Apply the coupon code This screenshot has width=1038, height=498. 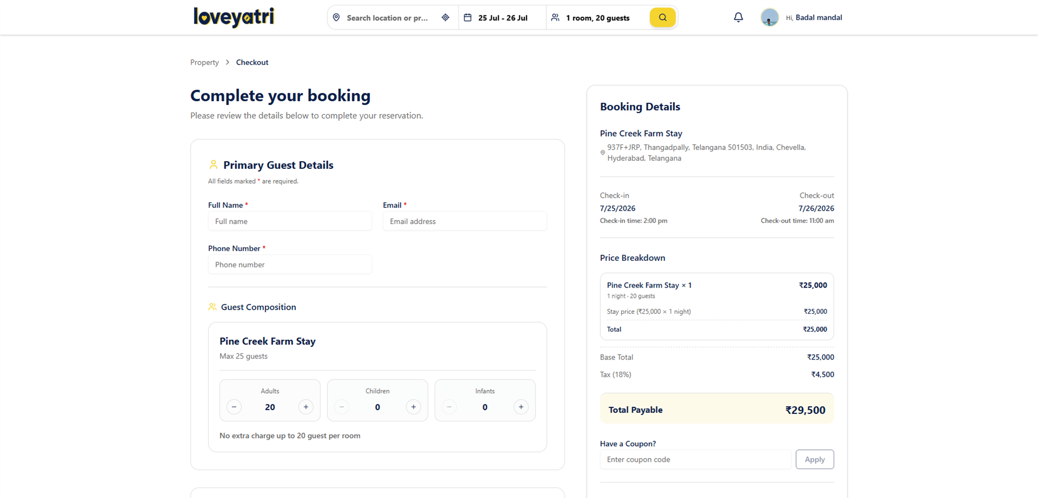coord(815,459)
